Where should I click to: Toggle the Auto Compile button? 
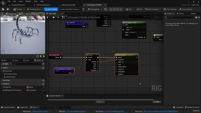coord(51,9)
